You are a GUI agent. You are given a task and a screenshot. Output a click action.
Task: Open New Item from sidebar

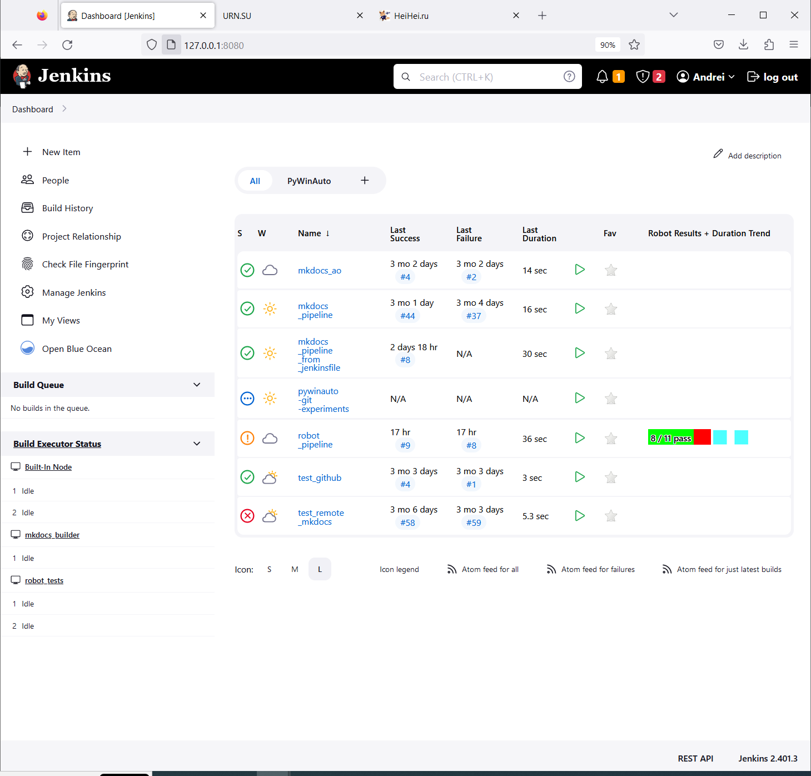click(61, 152)
